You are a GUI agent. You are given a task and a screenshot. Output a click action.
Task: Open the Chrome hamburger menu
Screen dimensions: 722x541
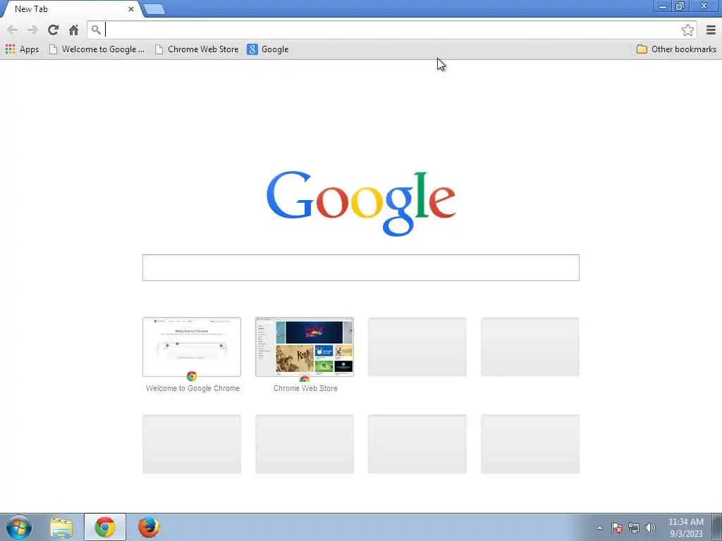point(711,30)
